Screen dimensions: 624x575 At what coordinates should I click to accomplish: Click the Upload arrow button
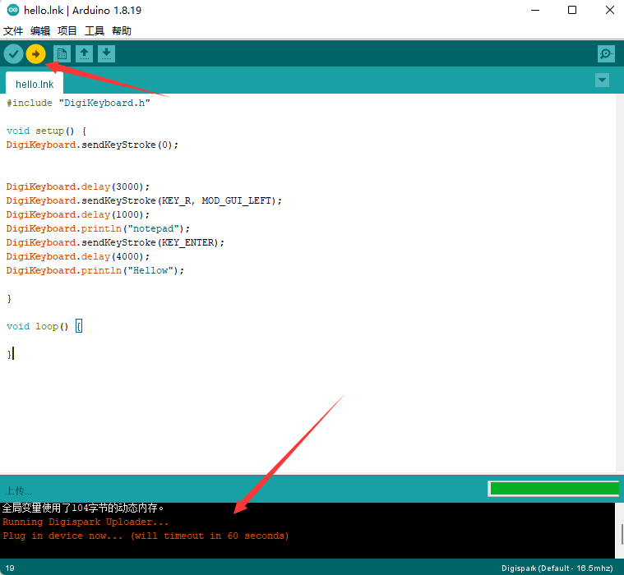click(x=36, y=53)
